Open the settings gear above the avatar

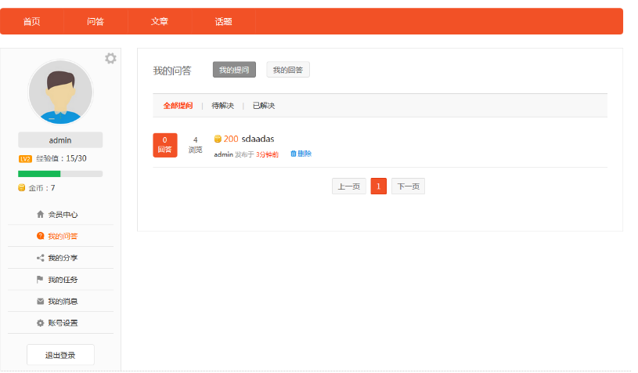(x=110, y=58)
